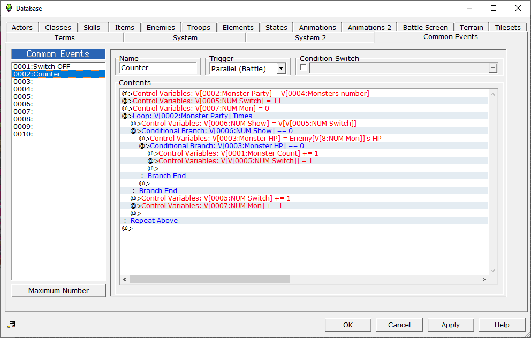Viewport: 531px width, 338px height.
Task: Select the Animations tab
Action: (317, 27)
